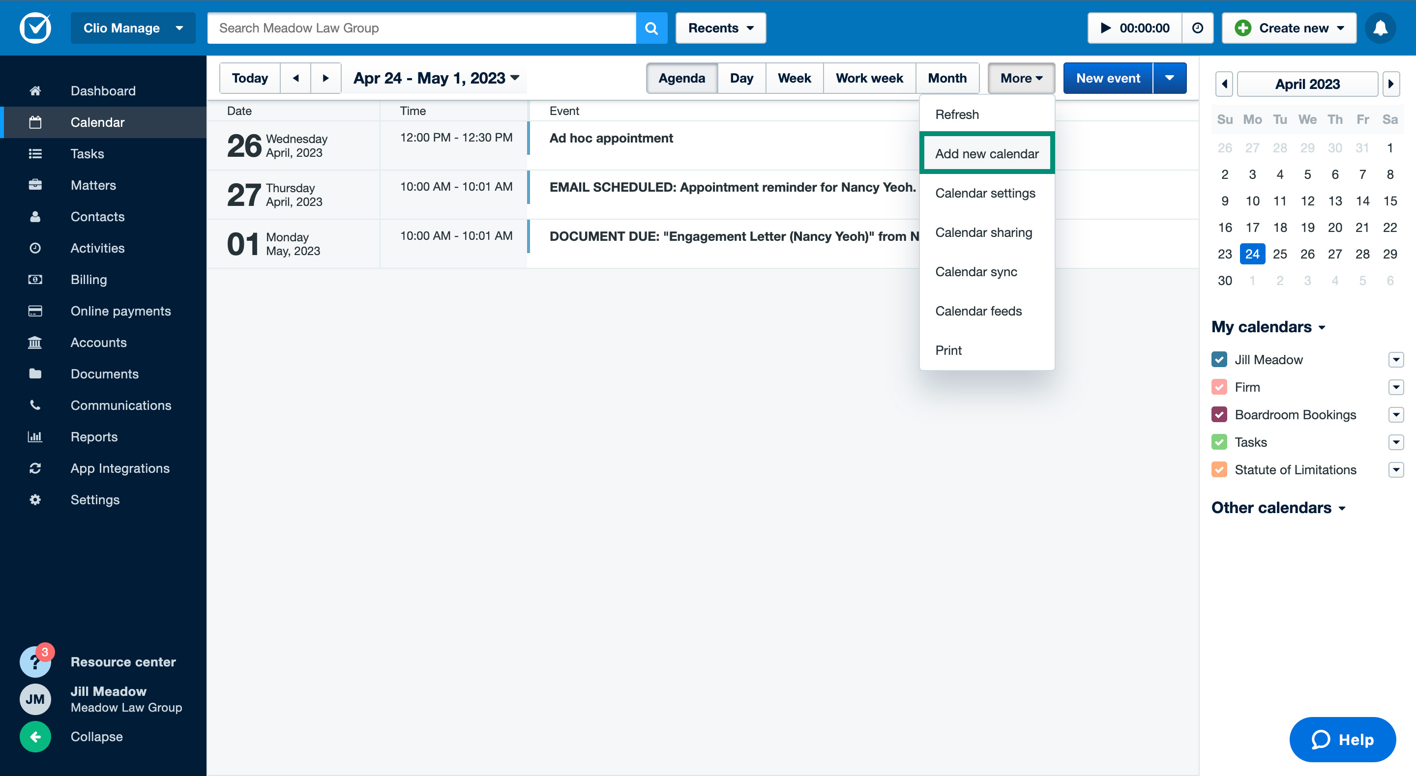The width and height of the screenshot is (1416, 776).
Task: Go to previous date range arrow
Action: pyautogui.click(x=295, y=78)
